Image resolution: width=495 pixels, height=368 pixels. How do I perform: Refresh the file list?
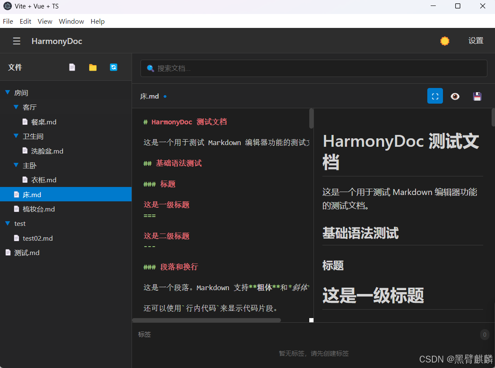pyautogui.click(x=114, y=67)
